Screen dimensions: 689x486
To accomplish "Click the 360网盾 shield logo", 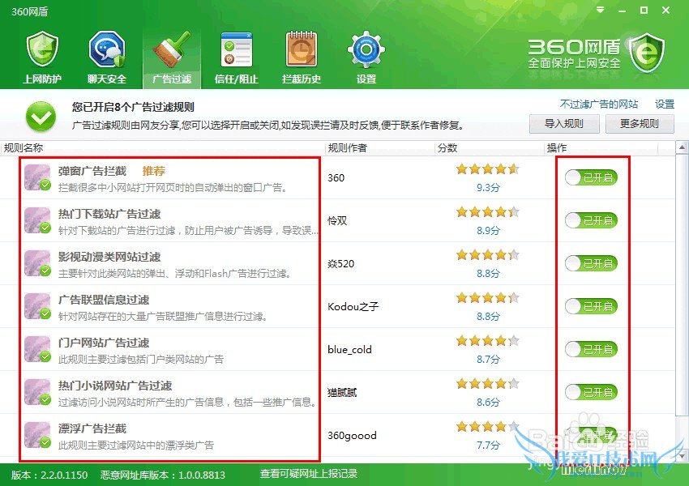I will click(x=646, y=53).
